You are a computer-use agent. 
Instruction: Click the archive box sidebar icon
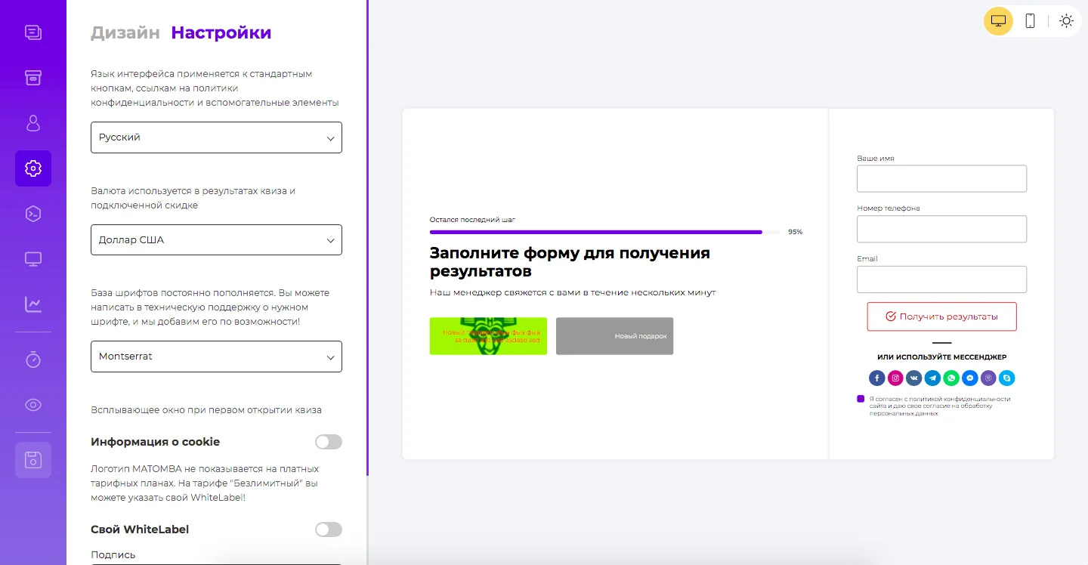(33, 78)
